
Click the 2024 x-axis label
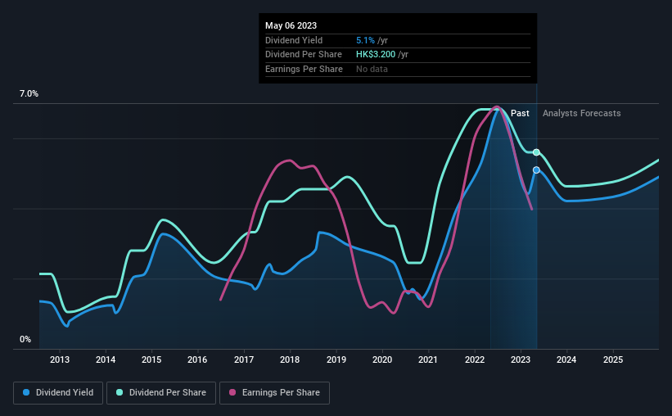point(566,359)
